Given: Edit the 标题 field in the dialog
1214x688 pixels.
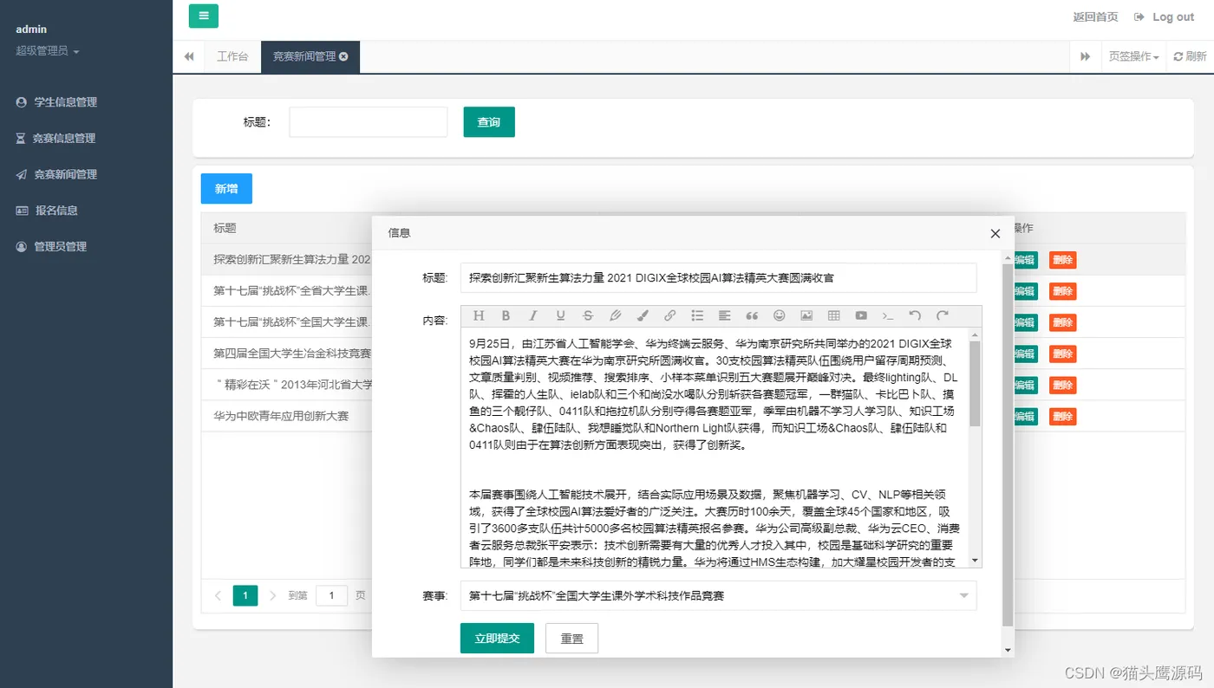Looking at the screenshot, I should [718, 278].
